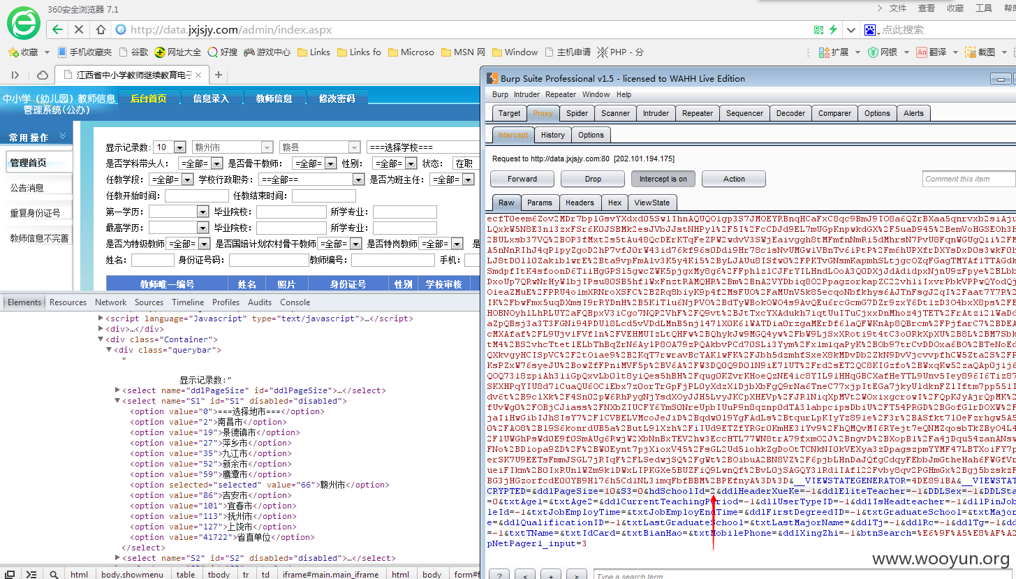Open the PHP bookmark
The image size is (1016, 579).
pyautogui.click(x=619, y=52)
